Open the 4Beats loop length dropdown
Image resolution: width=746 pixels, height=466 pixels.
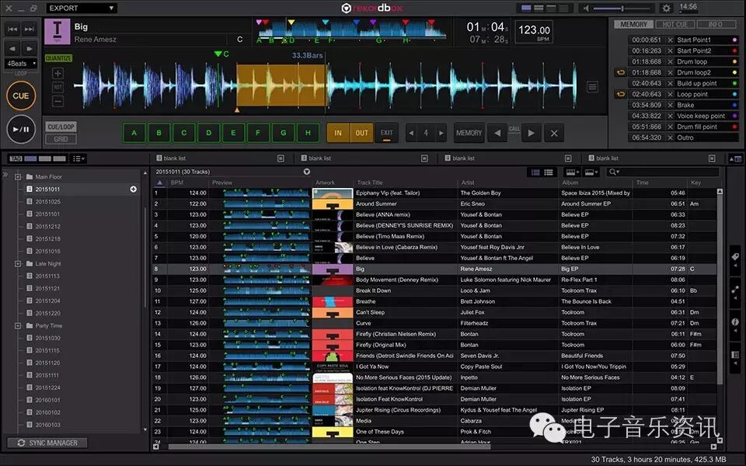pyautogui.click(x=22, y=63)
